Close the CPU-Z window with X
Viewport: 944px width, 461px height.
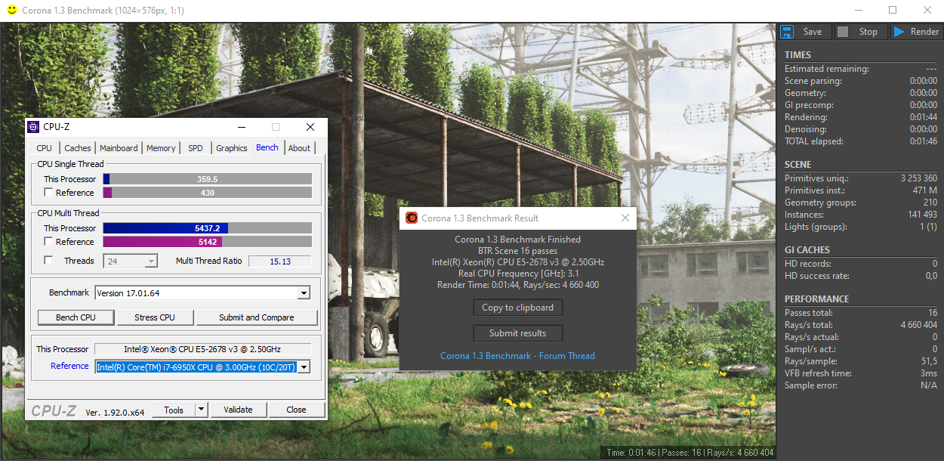(310, 127)
